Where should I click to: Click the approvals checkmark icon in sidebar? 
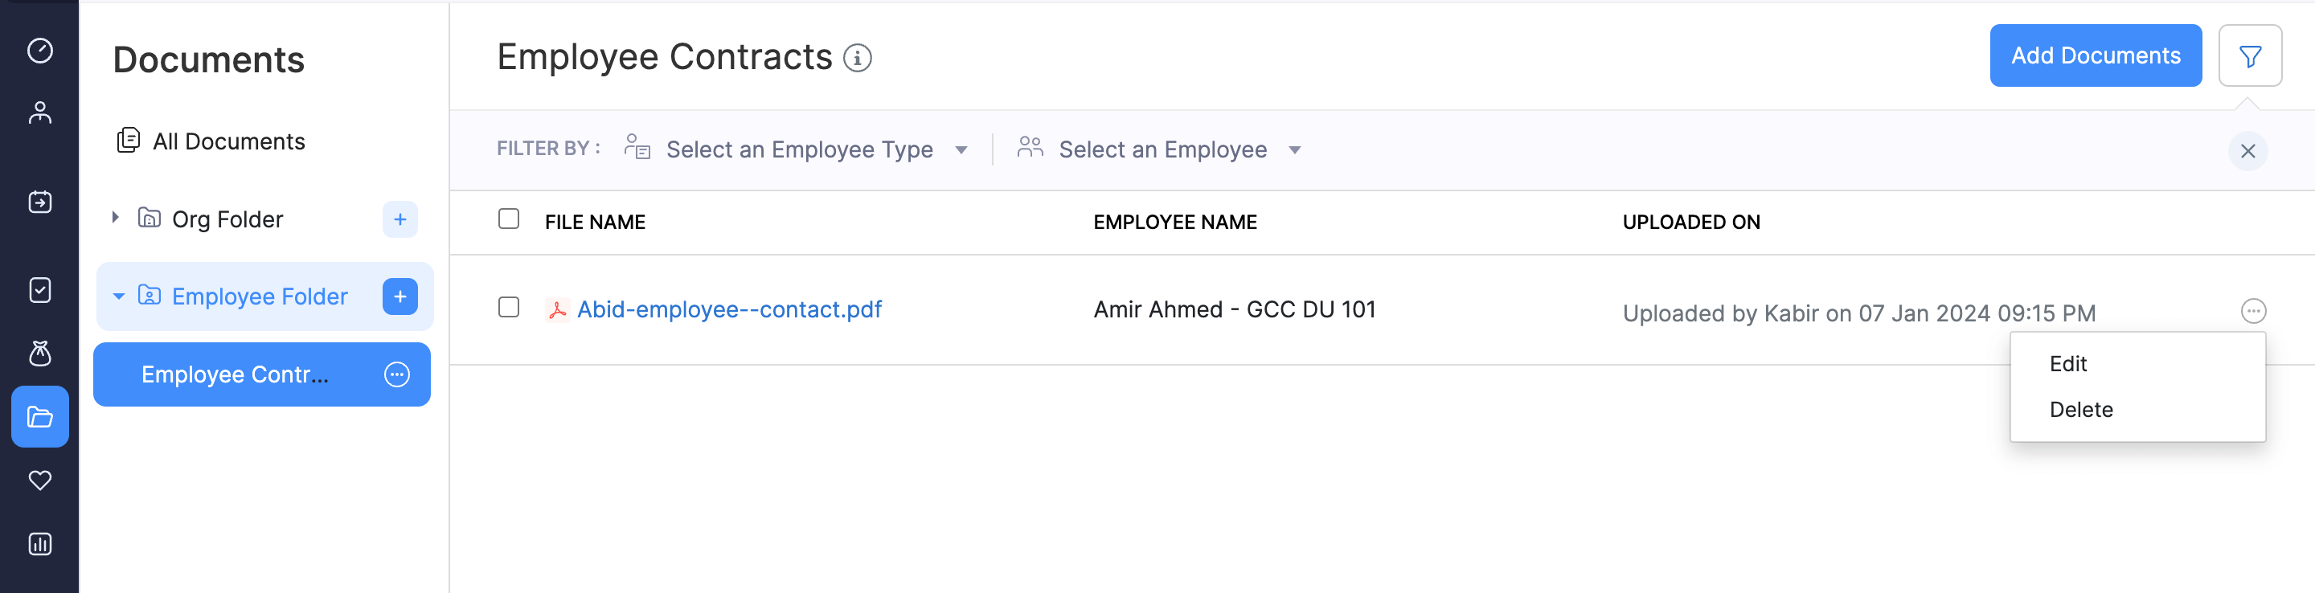pyautogui.click(x=39, y=290)
